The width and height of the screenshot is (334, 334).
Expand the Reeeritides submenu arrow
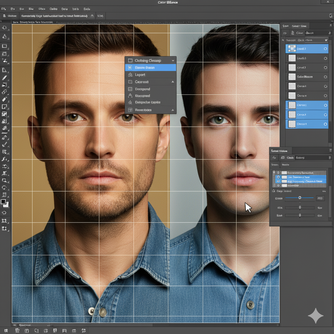[173, 110]
